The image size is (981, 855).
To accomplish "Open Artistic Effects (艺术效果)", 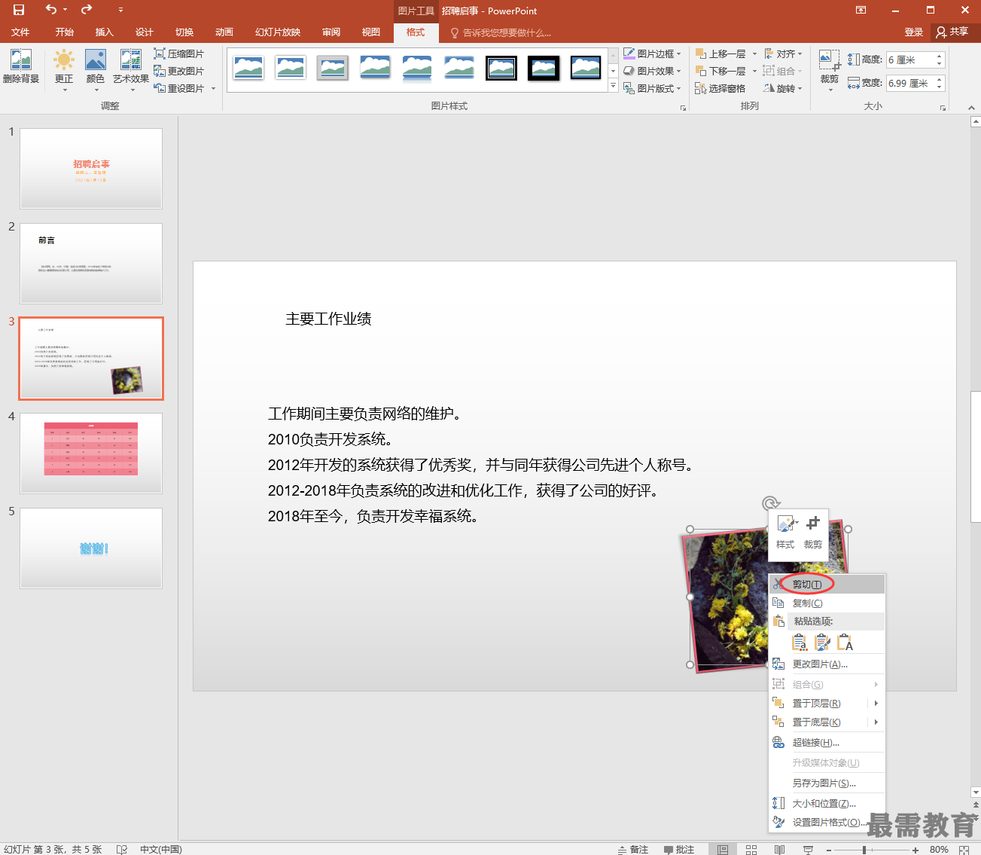I will pos(131,69).
